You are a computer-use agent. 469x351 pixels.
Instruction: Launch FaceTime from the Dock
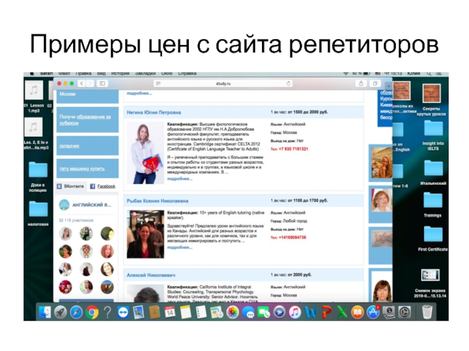click(263, 312)
